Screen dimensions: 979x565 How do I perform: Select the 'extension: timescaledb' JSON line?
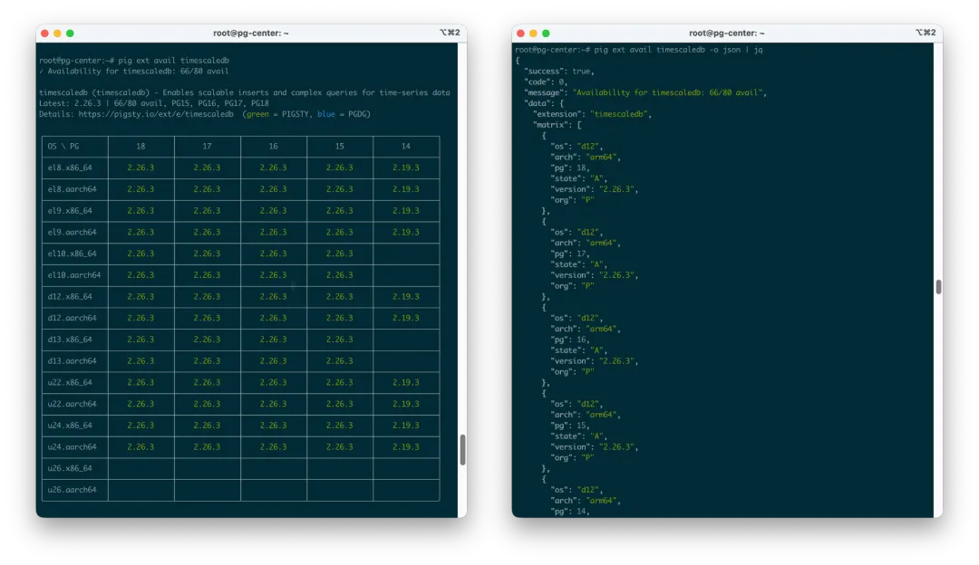(x=594, y=114)
